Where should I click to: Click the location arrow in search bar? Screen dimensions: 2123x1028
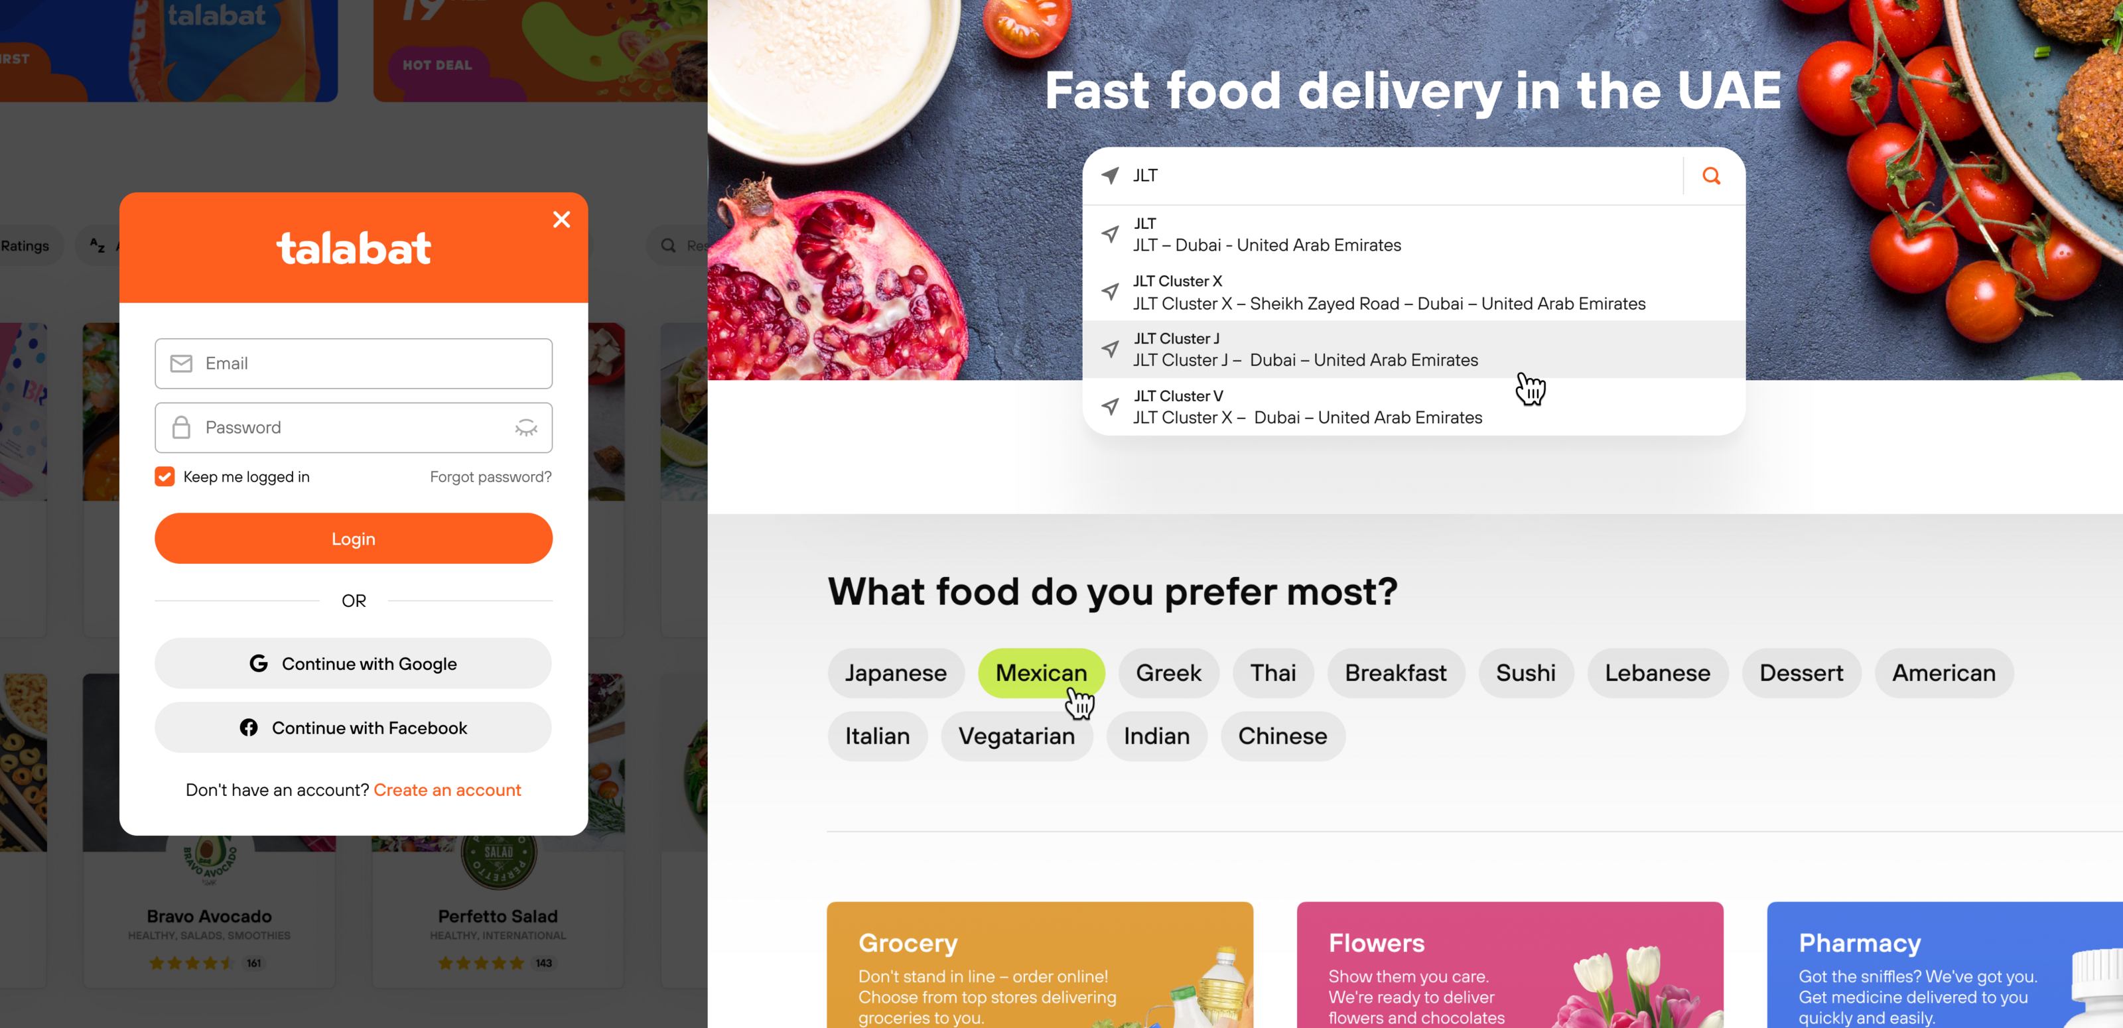click(x=1110, y=176)
